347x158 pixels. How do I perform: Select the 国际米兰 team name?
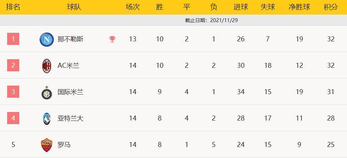[x=70, y=92]
